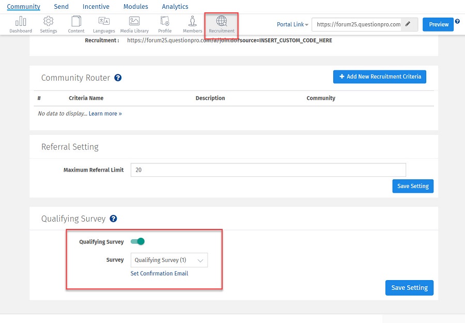465x323 pixels.
Task: Click help icon next to Qualifying Survey heading
Action: (113, 219)
